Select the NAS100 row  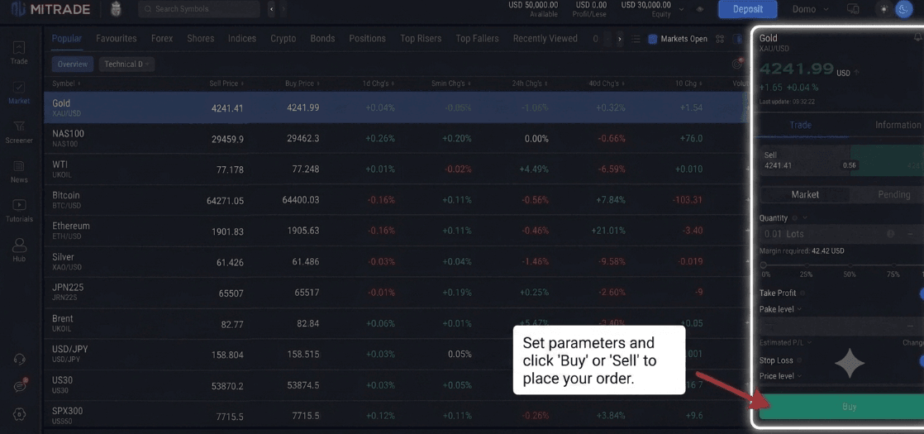click(x=398, y=139)
